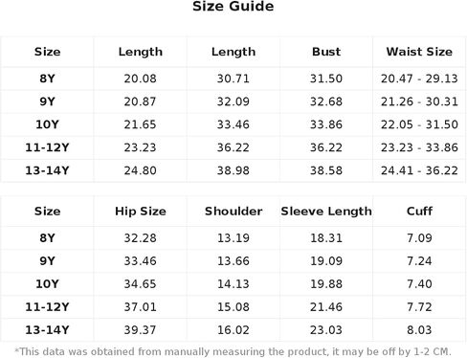467x358 pixels.
Task: Select the 8Y row in first table
Action: pos(233,78)
